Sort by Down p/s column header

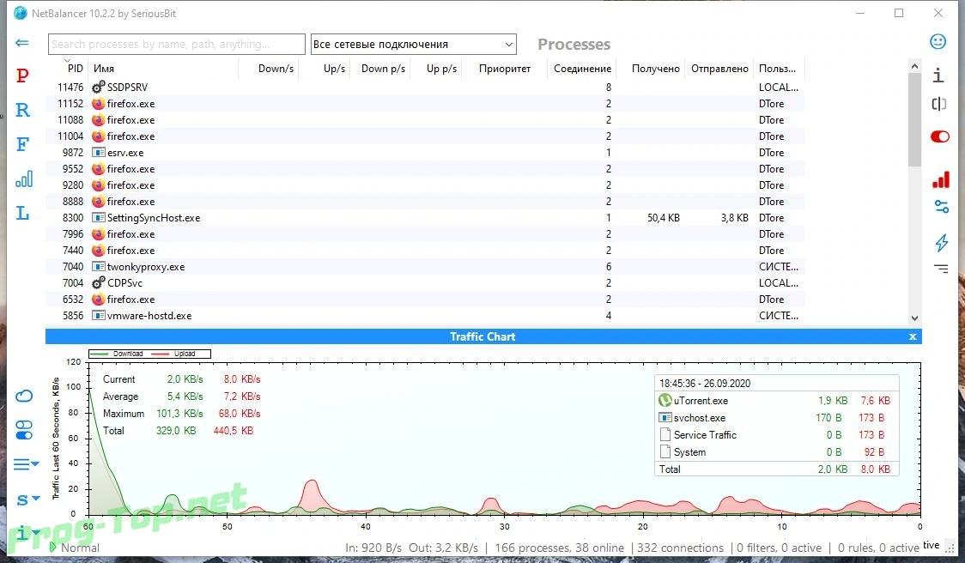pos(381,69)
